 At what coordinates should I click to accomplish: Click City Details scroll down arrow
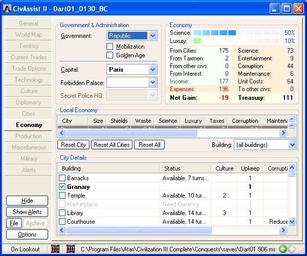click(292, 222)
